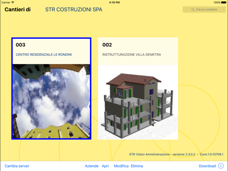Tap Modifica in bottom toolbar

point(121,166)
